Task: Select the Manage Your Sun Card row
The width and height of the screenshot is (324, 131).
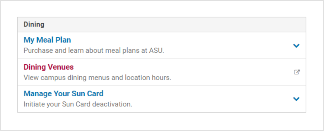Action: (162, 99)
